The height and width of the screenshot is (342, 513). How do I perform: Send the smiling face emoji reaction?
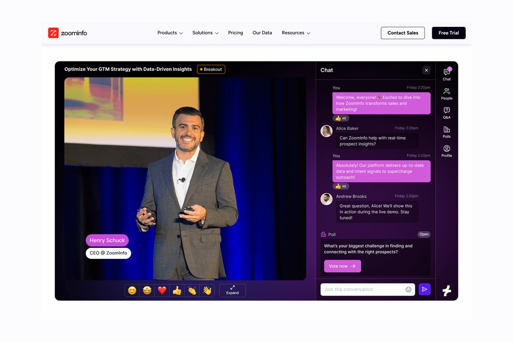(x=132, y=290)
